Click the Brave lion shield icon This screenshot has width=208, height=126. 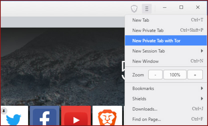(x=134, y=9)
